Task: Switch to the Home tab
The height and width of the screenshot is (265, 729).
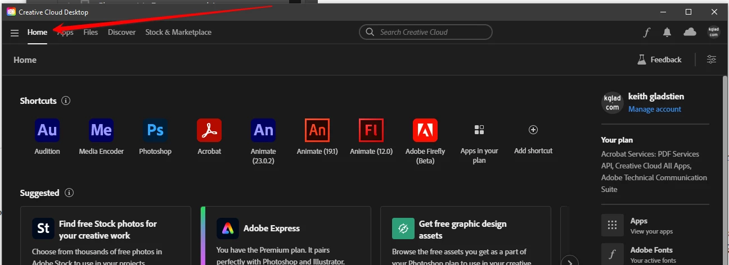Action: tap(37, 33)
